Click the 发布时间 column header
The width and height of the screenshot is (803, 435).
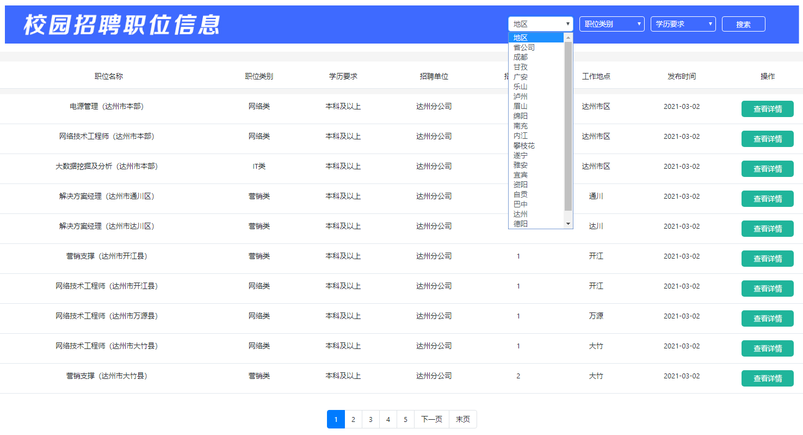[x=682, y=76]
